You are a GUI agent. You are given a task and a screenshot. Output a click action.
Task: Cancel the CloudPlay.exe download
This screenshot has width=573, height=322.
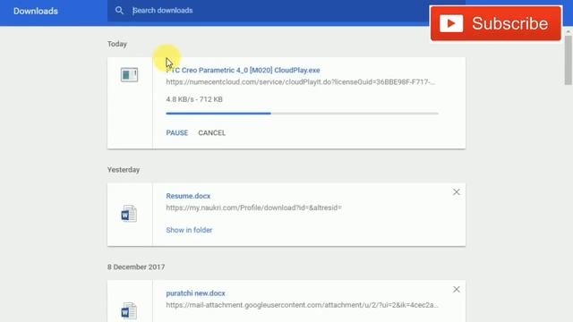click(212, 133)
